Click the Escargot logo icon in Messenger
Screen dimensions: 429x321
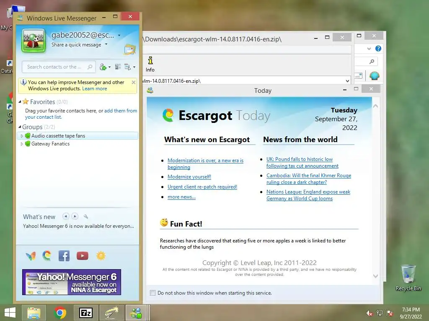click(x=47, y=256)
